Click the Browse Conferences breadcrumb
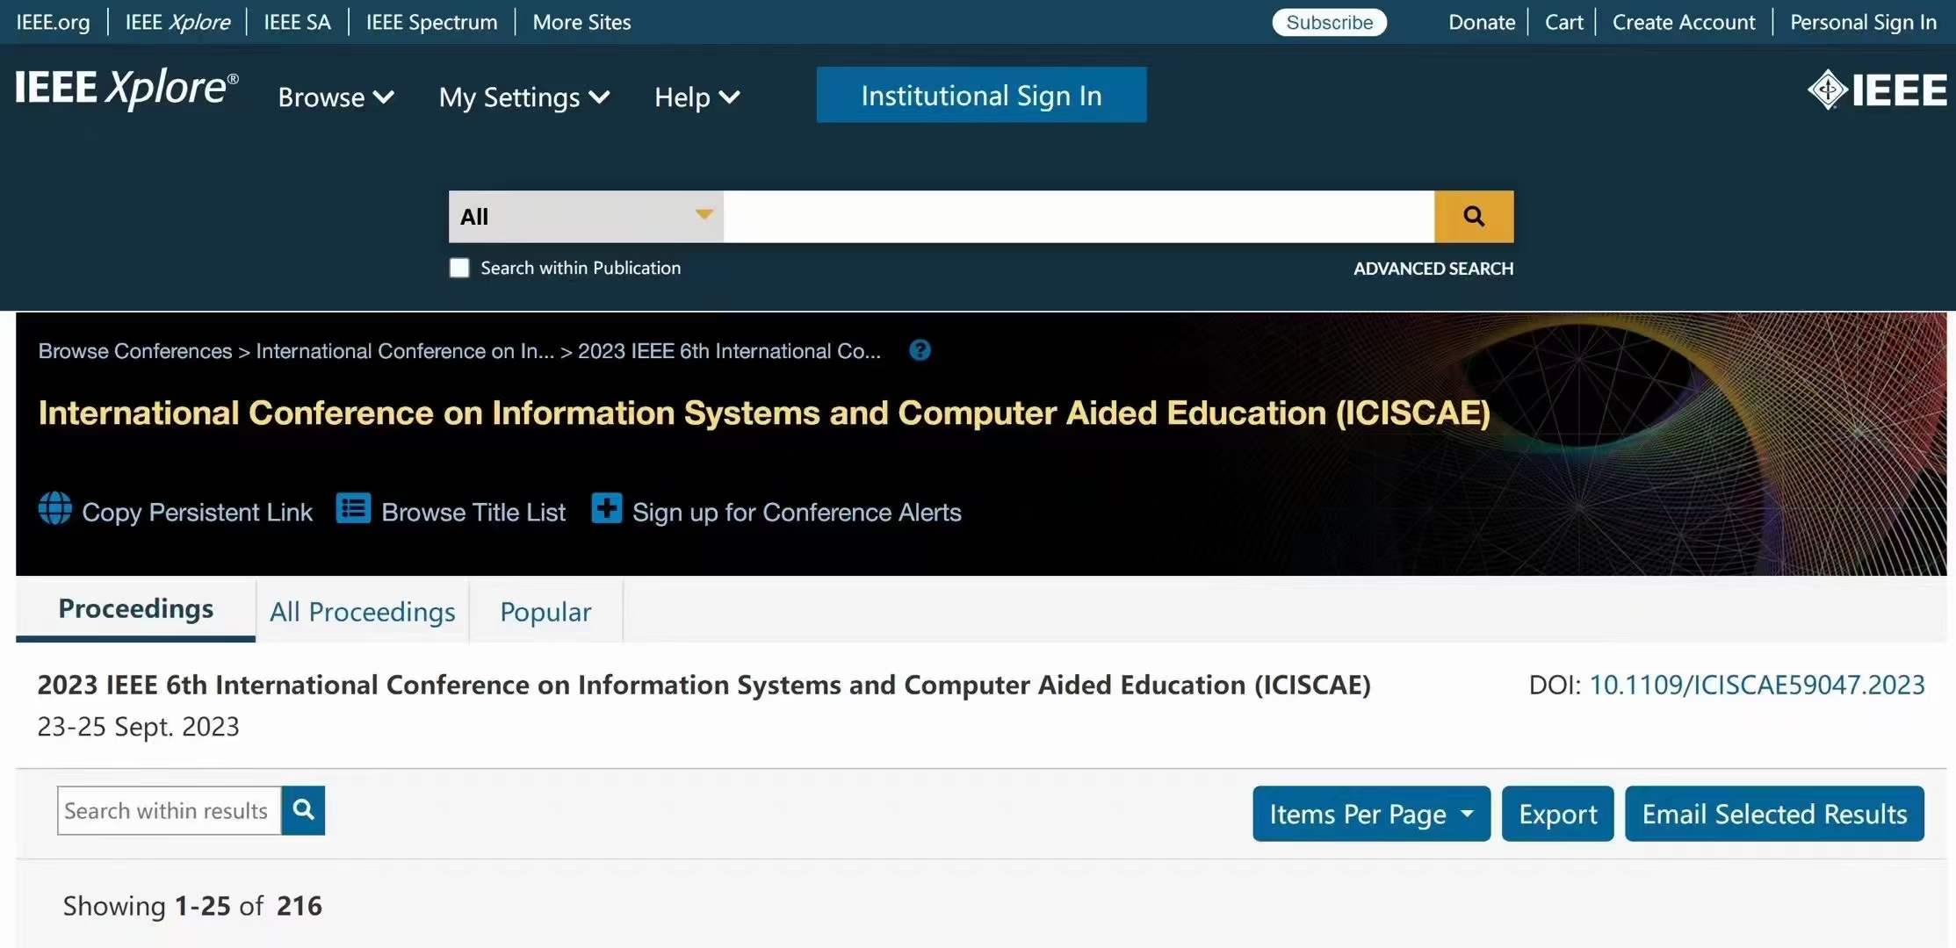1956x948 pixels. (135, 351)
